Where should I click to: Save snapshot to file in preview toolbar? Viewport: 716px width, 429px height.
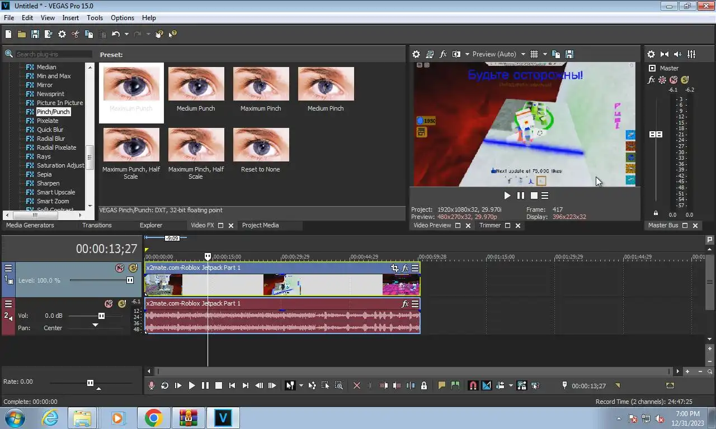click(x=569, y=54)
